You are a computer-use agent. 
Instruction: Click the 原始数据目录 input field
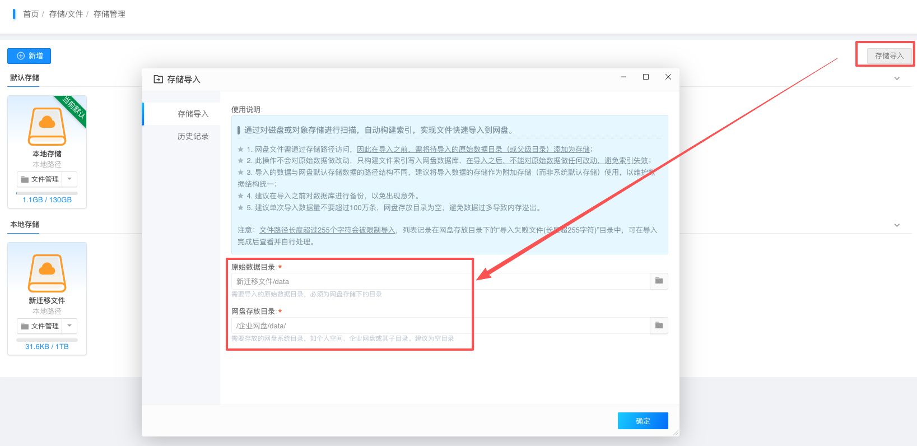click(440, 281)
